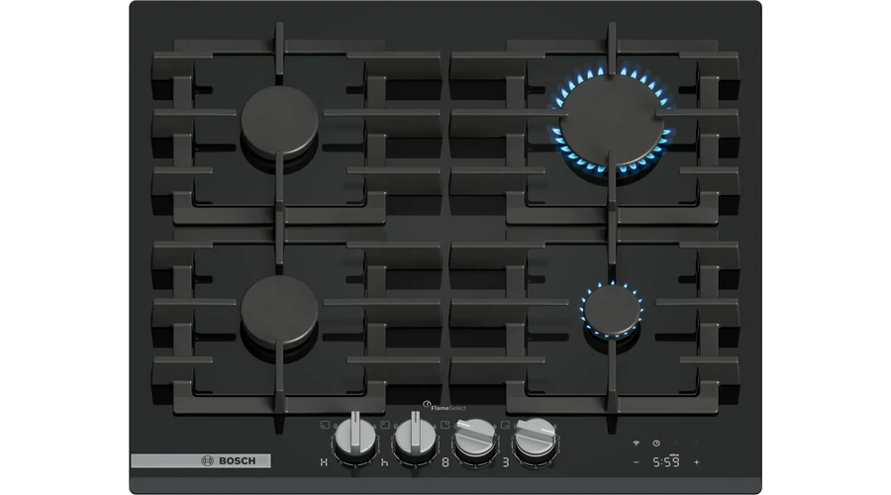Turn the fourth knob showing level 3

tap(535, 439)
